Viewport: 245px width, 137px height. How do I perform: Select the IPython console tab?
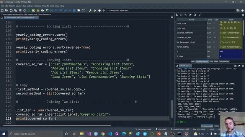click(207, 126)
